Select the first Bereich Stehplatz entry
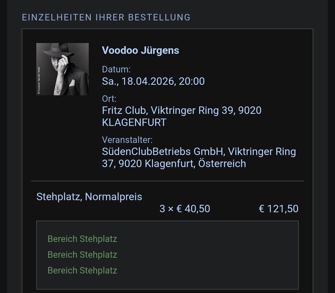 (x=82, y=239)
